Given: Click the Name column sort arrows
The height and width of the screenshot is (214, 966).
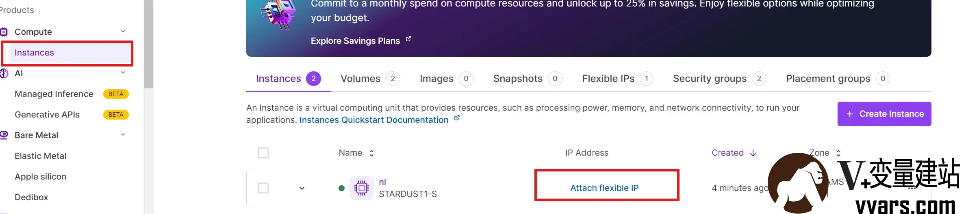Looking at the screenshot, I should pos(371,153).
